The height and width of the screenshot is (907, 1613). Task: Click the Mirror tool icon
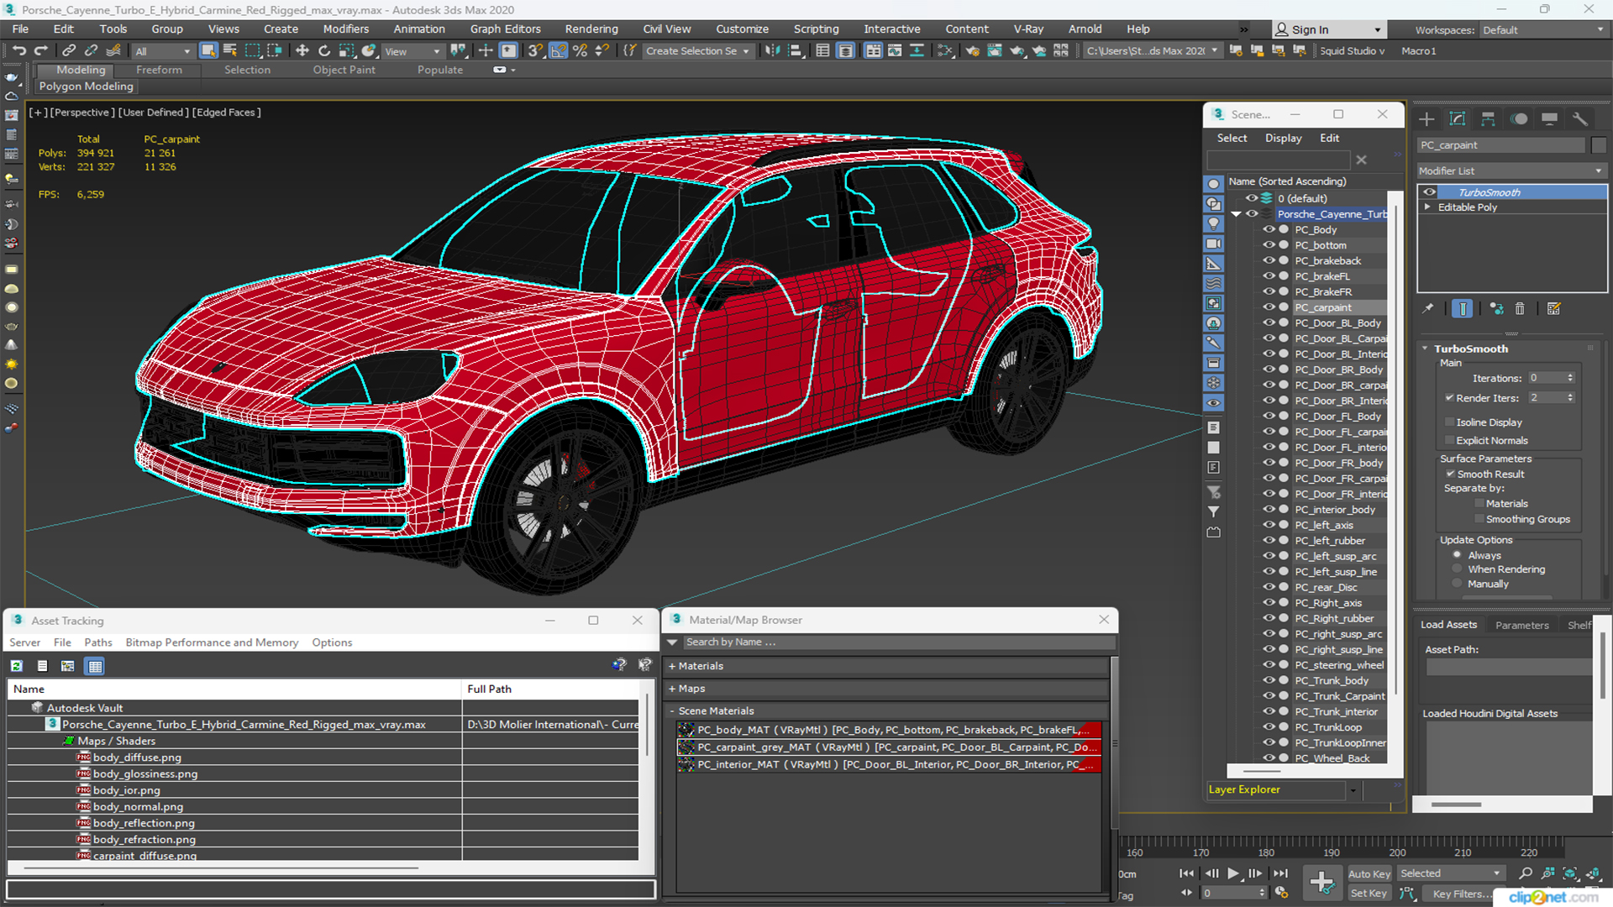point(772,51)
